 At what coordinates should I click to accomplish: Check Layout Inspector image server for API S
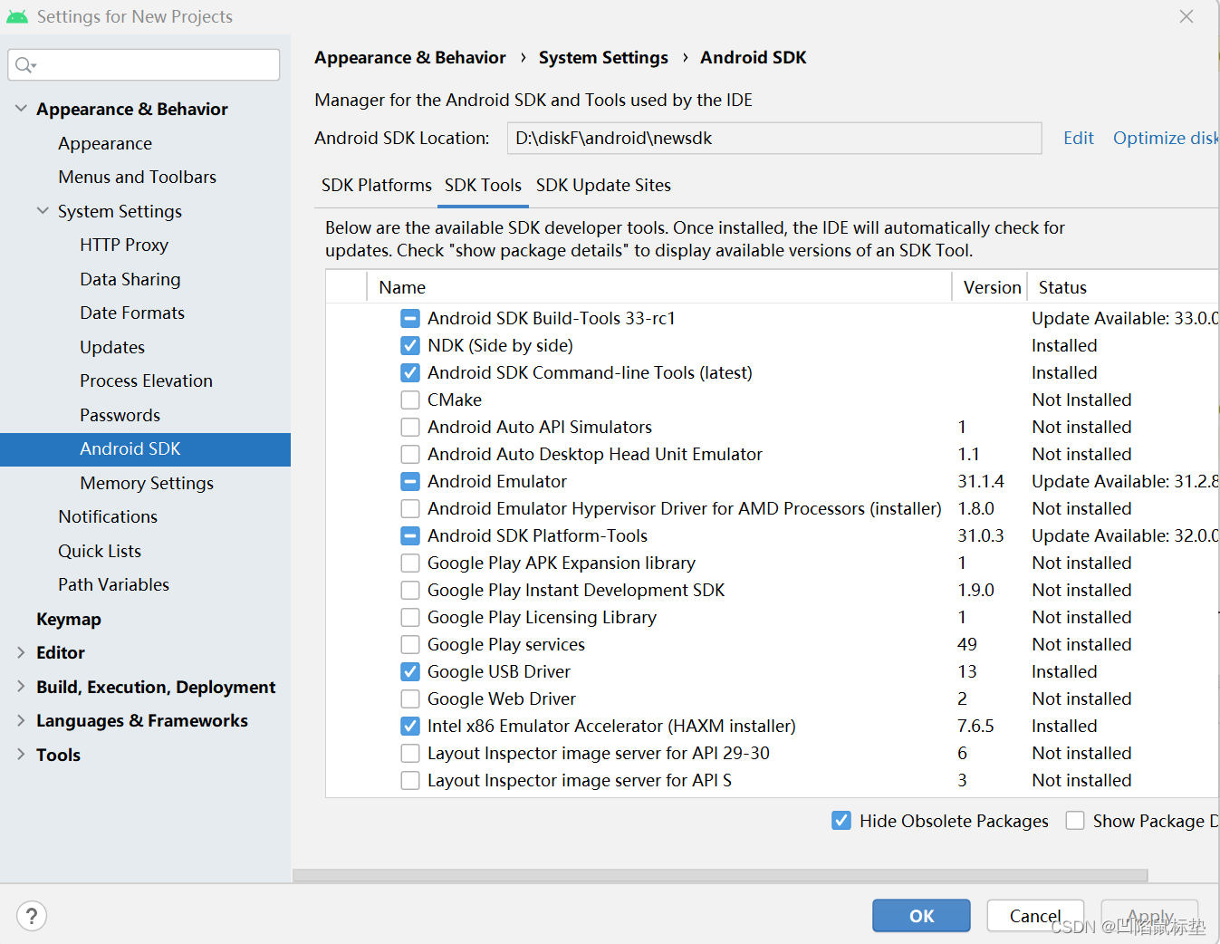(x=410, y=780)
